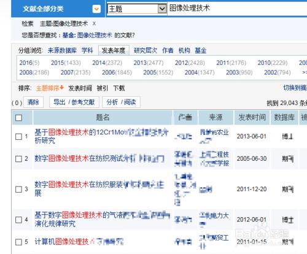
Task: Open result title 计算机图像处理技
Action: (79, 242)
